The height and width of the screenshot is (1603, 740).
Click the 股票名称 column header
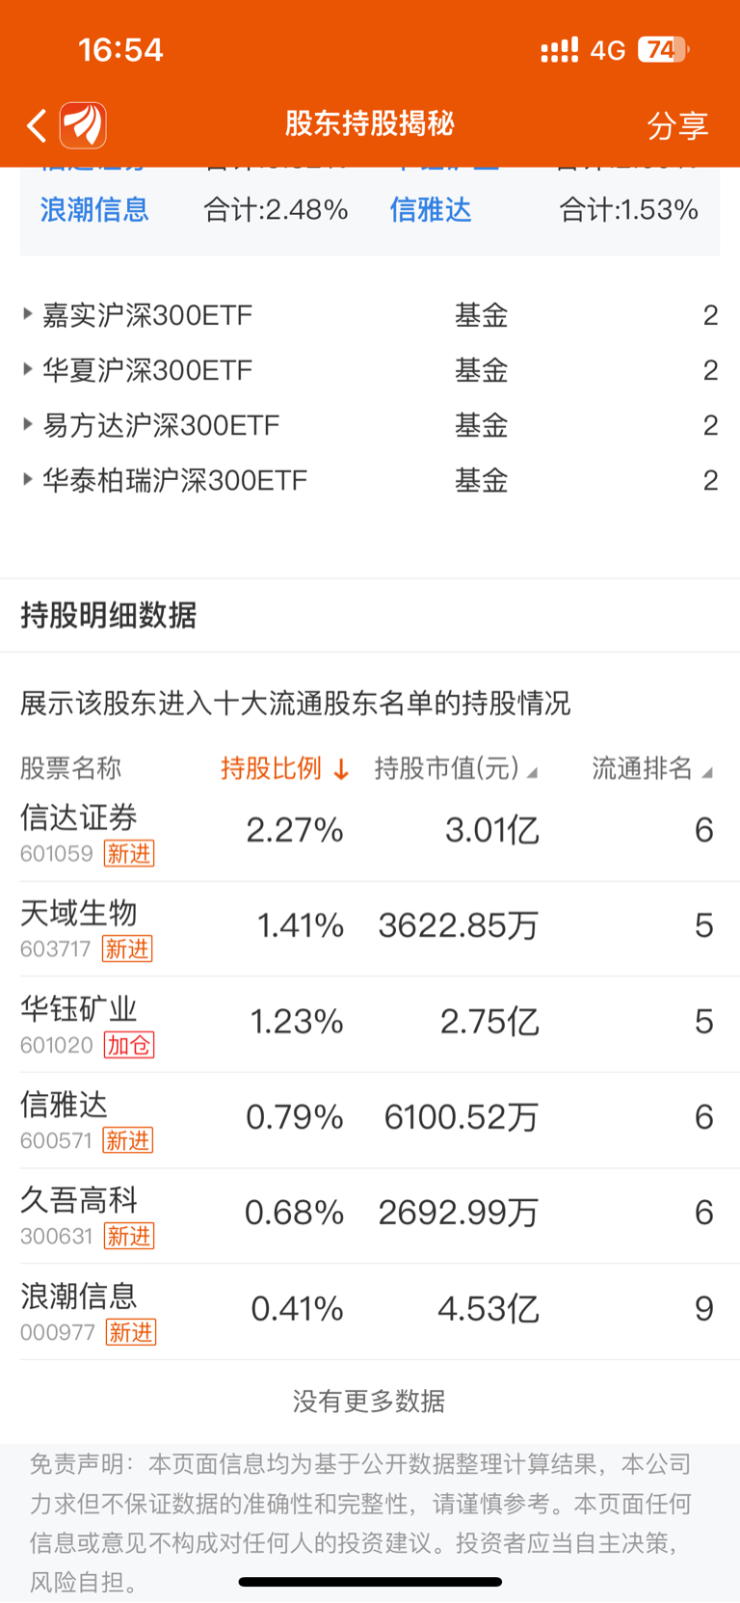click(x=70, y=768)
